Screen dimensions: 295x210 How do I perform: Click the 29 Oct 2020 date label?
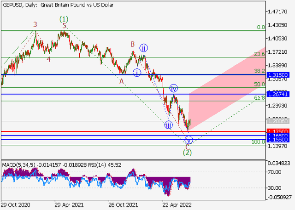[15, 205]
